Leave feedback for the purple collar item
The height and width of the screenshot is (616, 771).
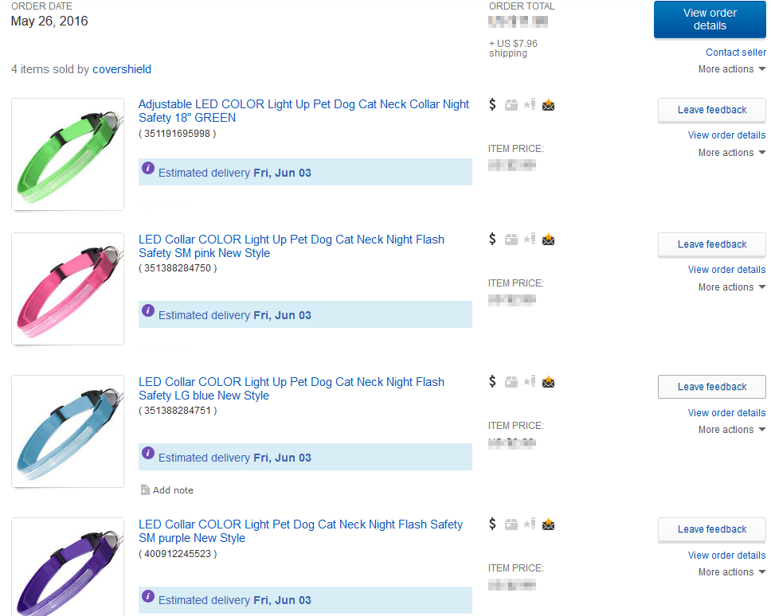point(711,529)
